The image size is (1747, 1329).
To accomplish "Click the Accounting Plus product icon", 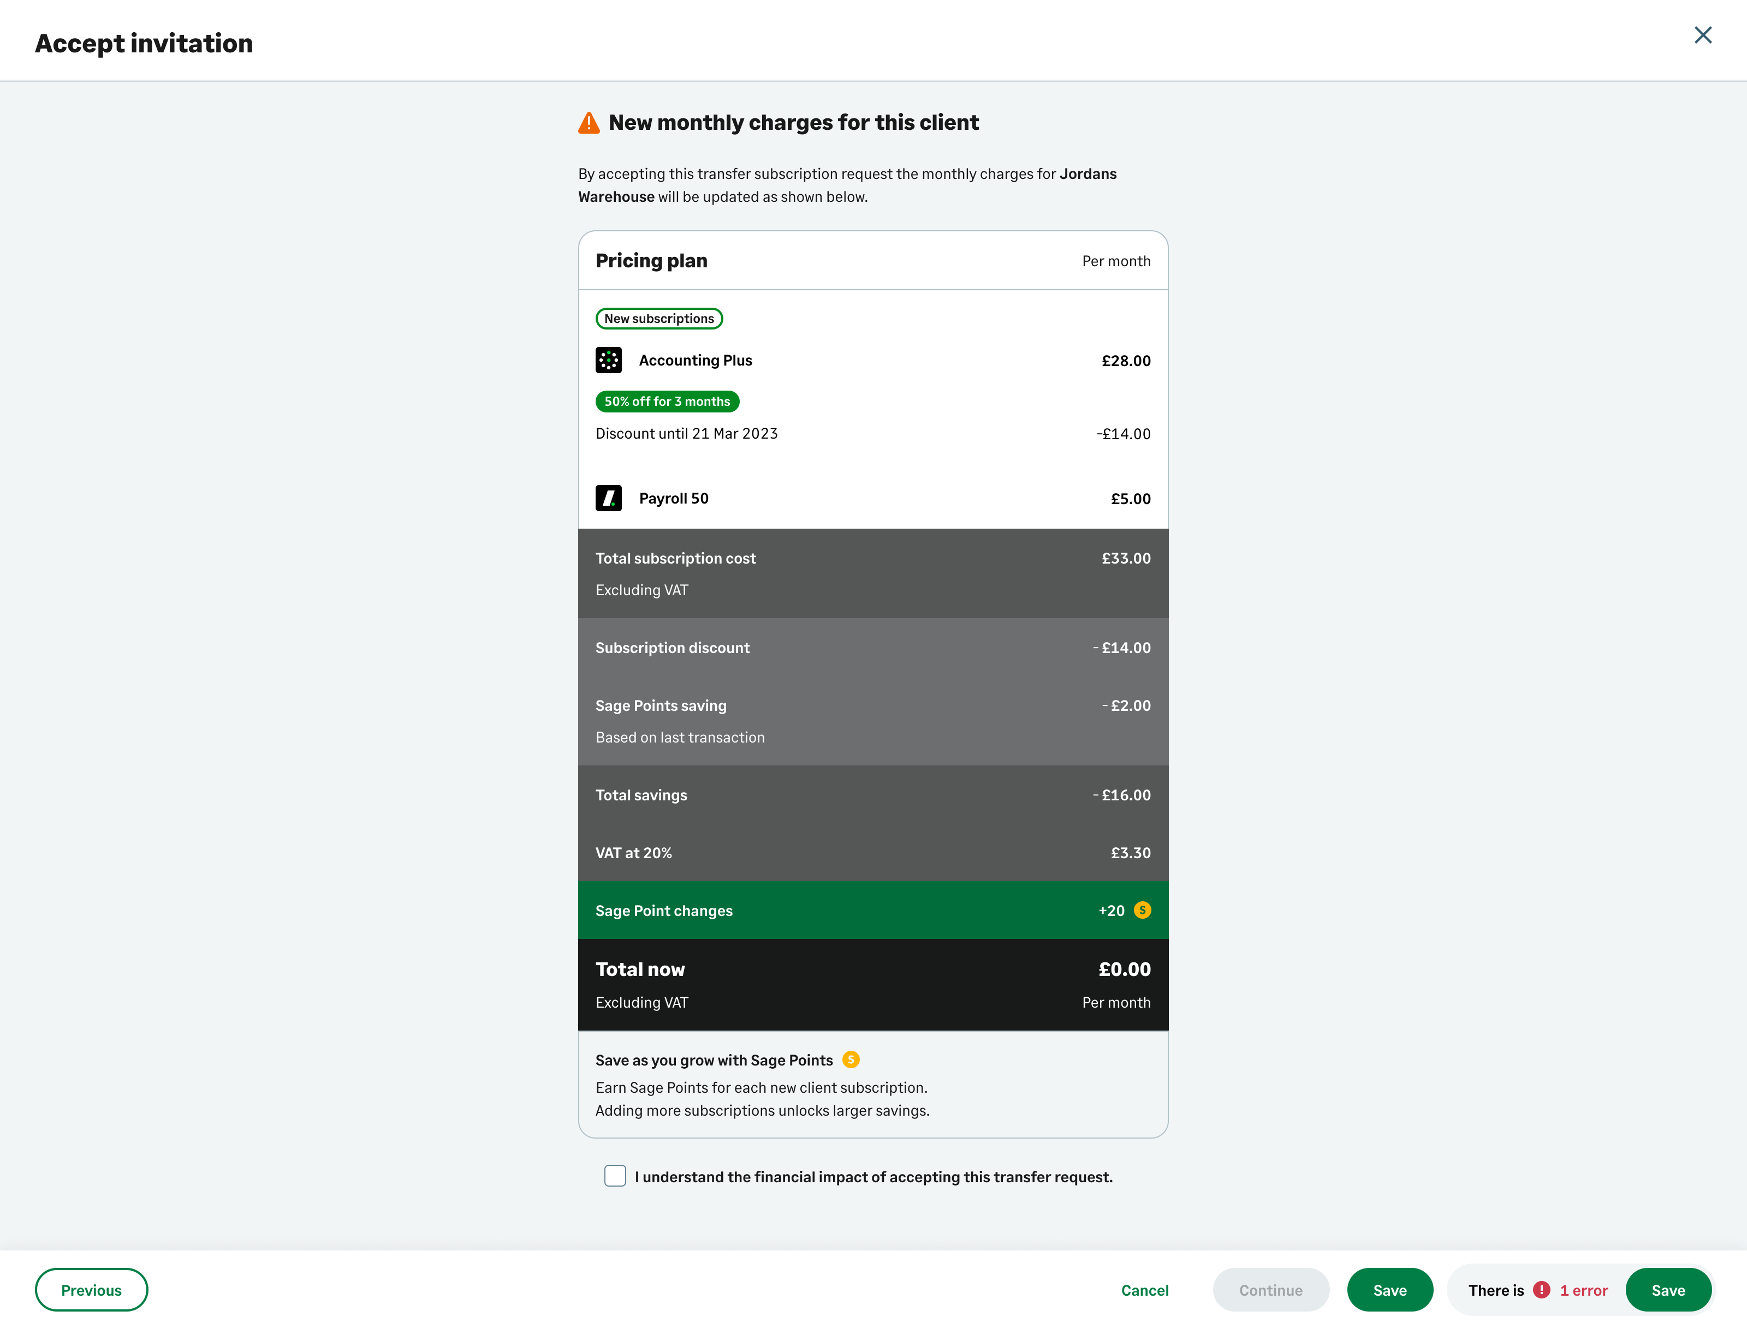I will point(608,360).
